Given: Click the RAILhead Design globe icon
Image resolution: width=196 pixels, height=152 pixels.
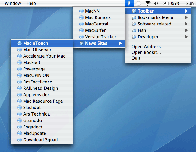Looking at the screenshot, I should (x=20, y=88).
